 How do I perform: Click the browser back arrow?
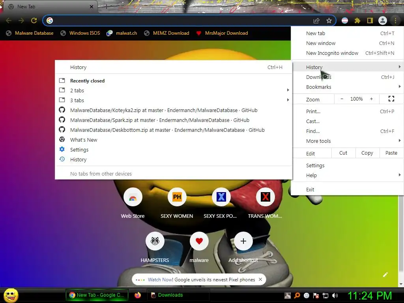pos(9,21)
